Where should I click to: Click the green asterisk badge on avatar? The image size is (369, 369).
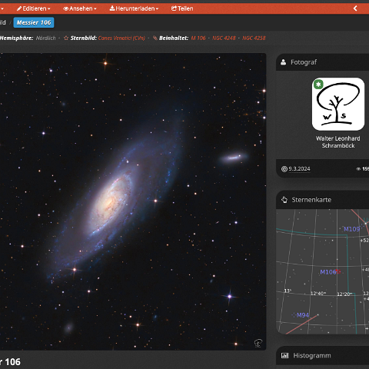[318, 84]
